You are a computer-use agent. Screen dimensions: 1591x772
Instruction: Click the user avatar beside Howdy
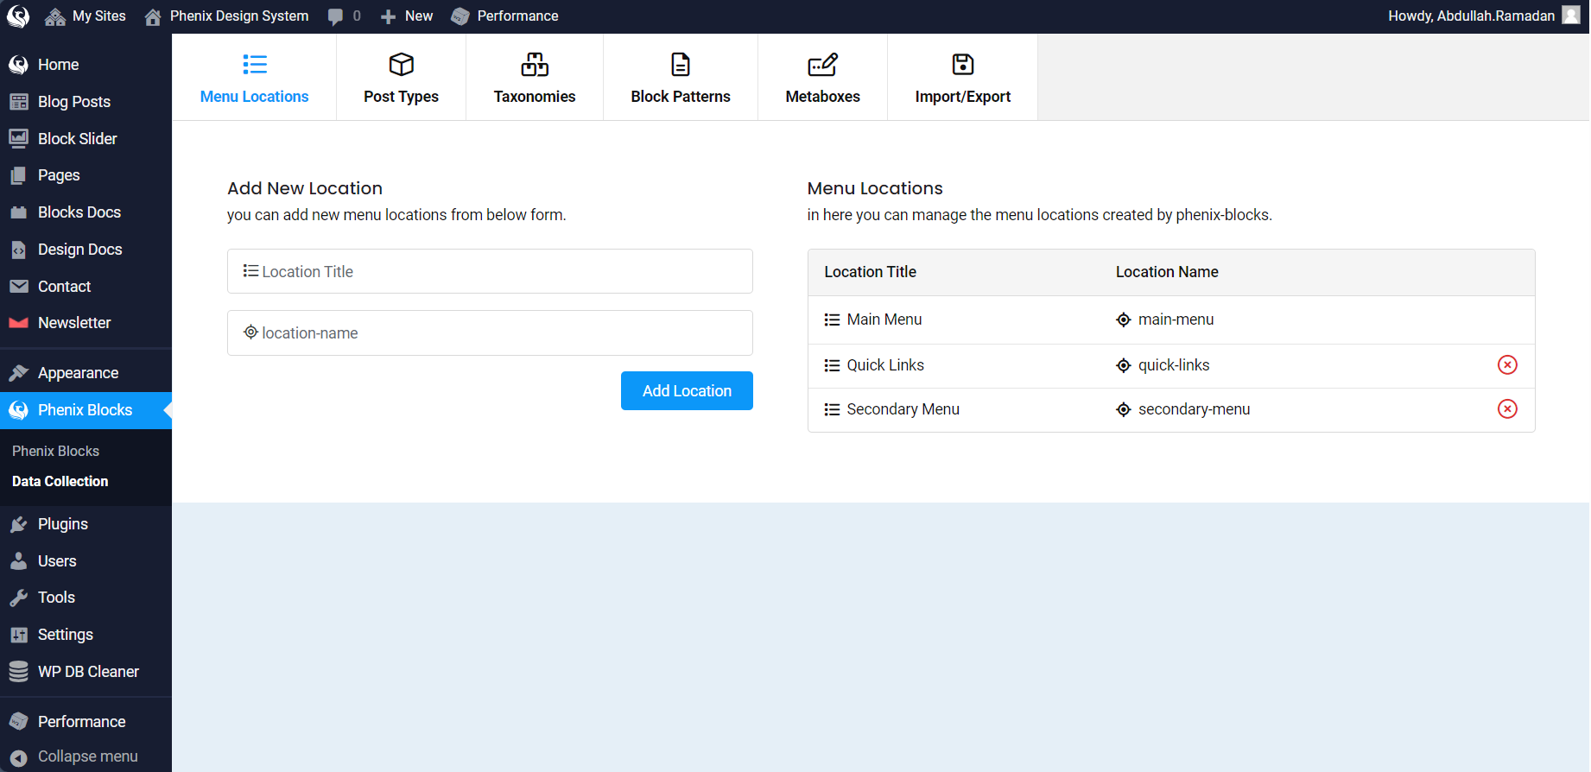1571,16
